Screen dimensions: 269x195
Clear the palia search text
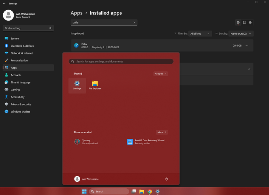click(x=134, y=22)
